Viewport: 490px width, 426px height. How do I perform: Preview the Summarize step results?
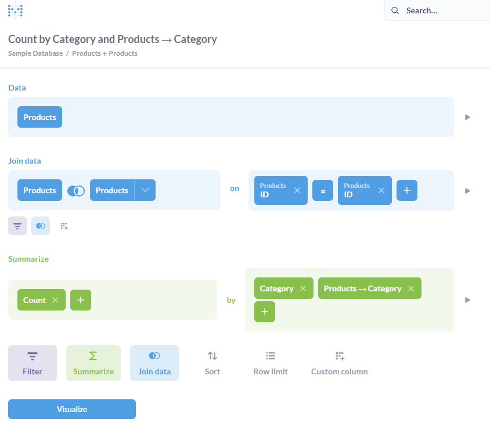click(x=467, y=300)
